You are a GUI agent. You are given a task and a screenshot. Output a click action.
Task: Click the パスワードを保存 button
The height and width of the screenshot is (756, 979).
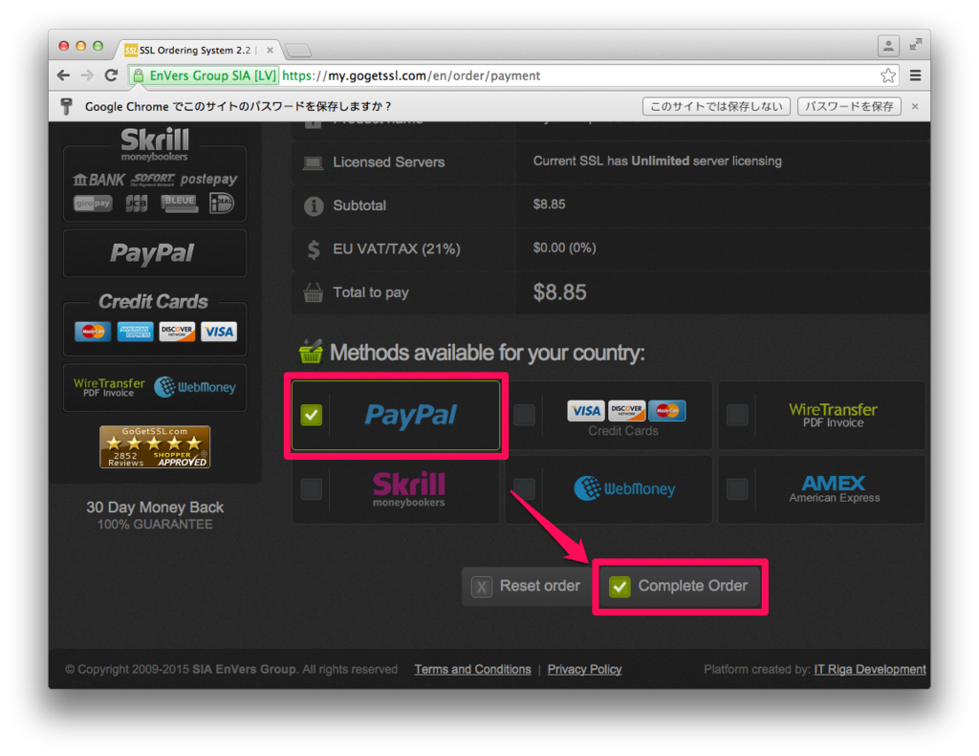849,107
